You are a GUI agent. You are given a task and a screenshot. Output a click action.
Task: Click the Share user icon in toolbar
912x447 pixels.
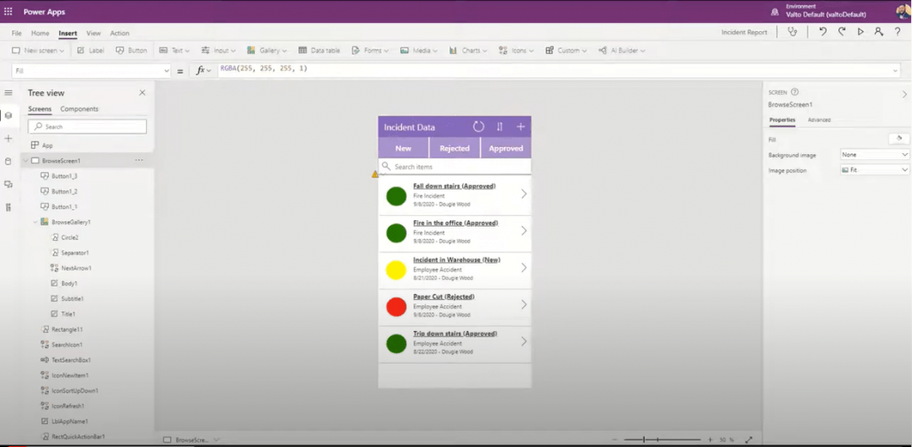point(878,32)
